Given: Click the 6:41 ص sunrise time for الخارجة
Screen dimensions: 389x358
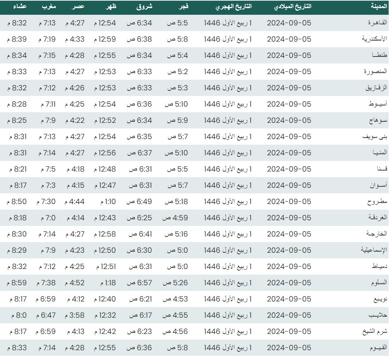Looking at the screenshot, I should point(140,234).
